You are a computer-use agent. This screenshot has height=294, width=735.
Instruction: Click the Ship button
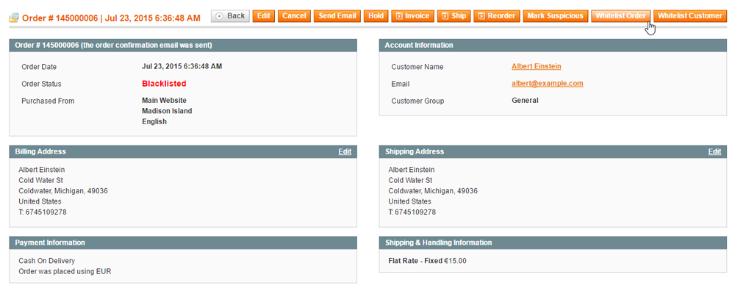pyautogui.click(x=453, y=16)
